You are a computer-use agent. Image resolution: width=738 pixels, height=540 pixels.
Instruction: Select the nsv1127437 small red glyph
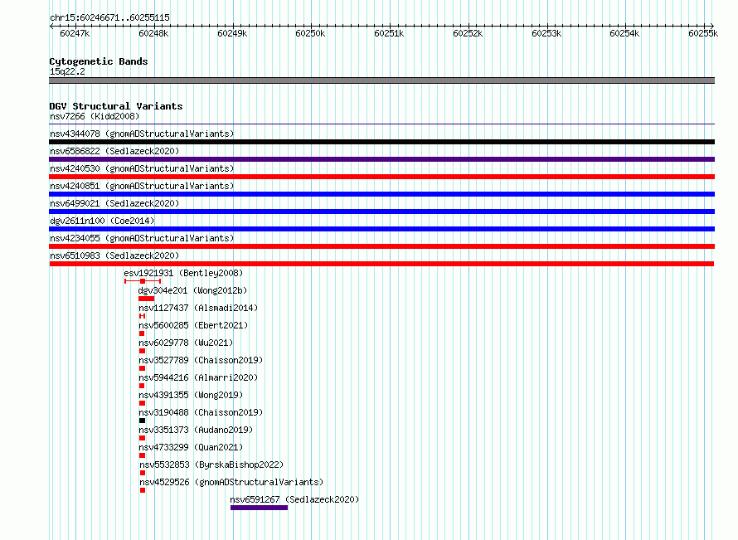pyautogui.click(x=142, y=316)
